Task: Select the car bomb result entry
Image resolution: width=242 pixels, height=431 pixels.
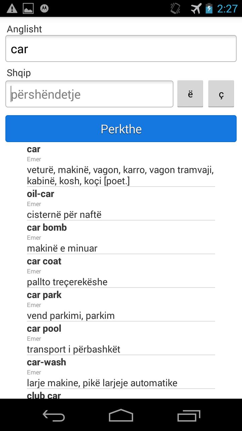Action: pos(121,238)
